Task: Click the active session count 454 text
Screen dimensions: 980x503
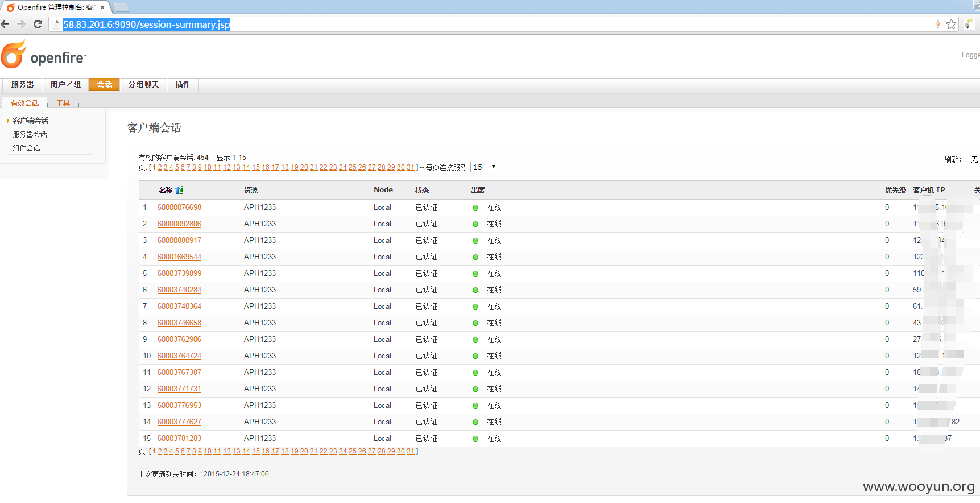Action: click(x=202, y=158)
